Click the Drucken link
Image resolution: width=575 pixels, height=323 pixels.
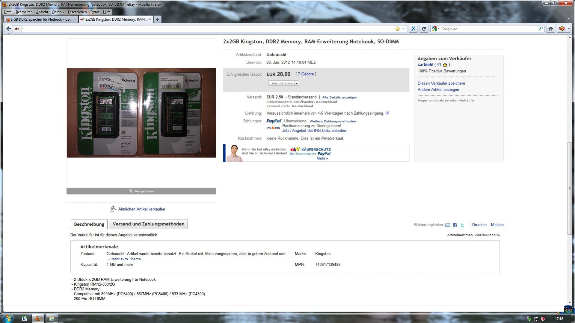tap(479, 225)
